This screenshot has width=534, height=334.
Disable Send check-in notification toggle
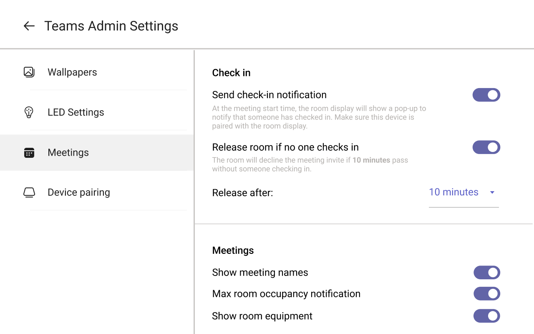pos(486,95)
